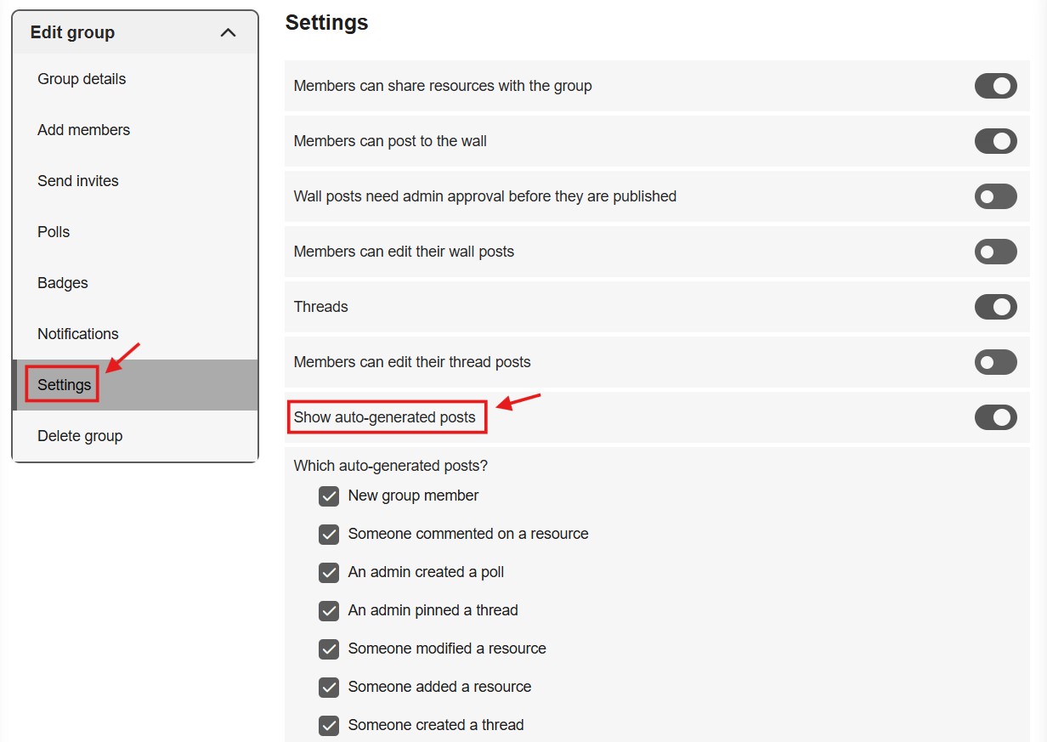Open the Send invites section
1047x742 pixels.
(78, 181)
